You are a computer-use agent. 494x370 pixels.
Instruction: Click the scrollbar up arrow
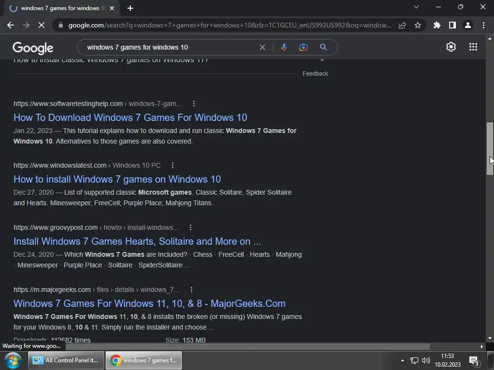(490, 39)
